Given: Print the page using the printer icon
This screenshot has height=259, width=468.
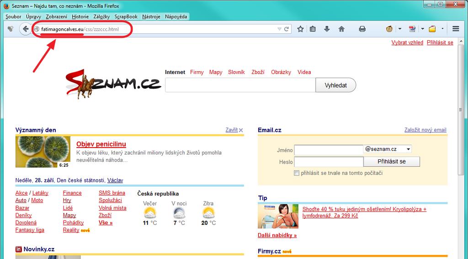Looking at the screenshot, I should (362, 29).
